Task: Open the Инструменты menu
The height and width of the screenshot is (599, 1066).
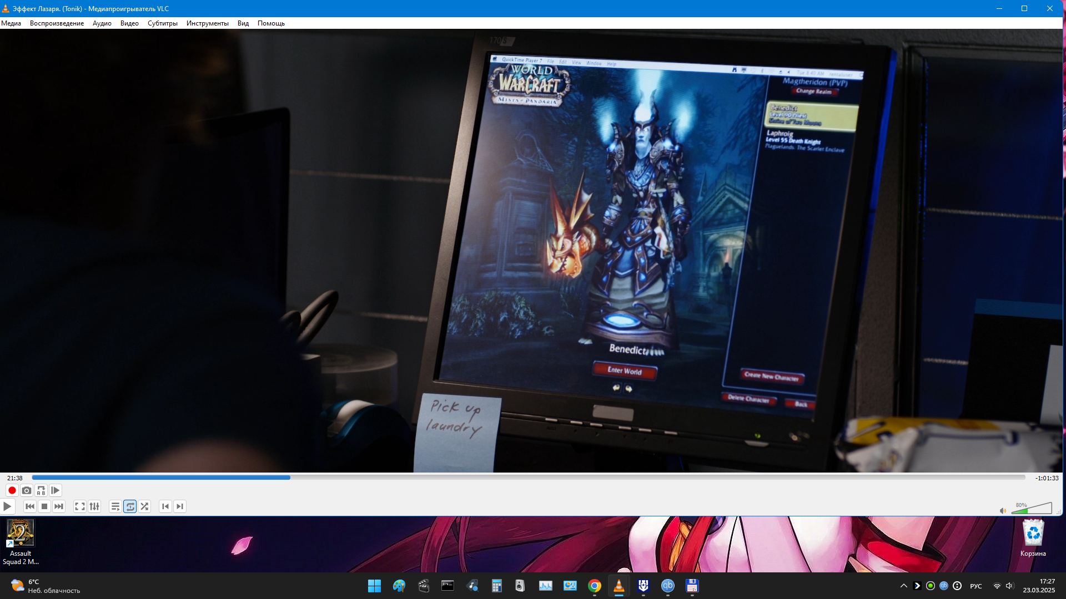Action: 208,23
